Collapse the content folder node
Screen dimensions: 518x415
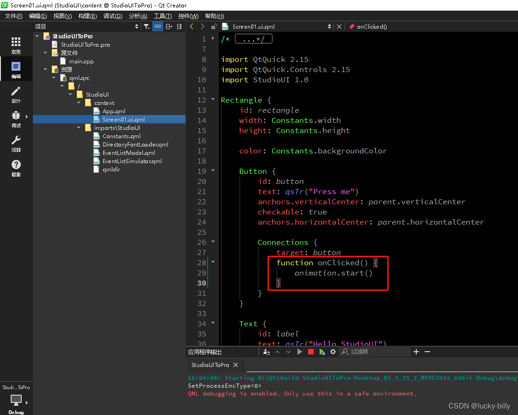click(x=78, y=102)
